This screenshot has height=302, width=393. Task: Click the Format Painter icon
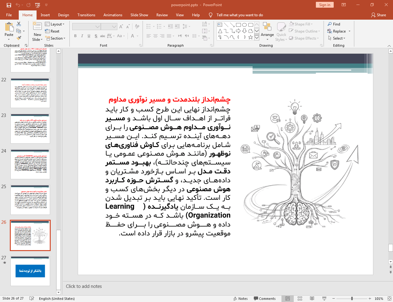coord(19,38)
